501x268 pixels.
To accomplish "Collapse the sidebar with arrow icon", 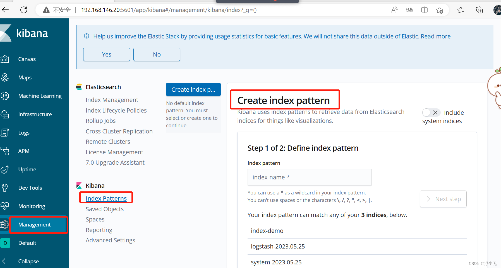I will click(x=5, y=261).
